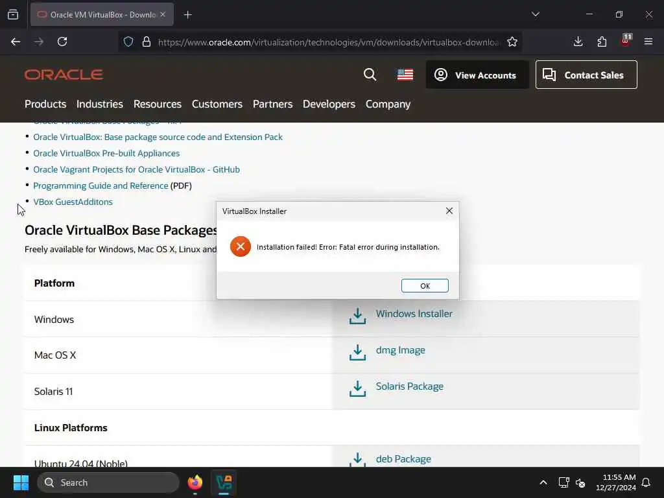Open the Windows Start menu
Viewport: 664px width, 498px height.
click(21, 482)
